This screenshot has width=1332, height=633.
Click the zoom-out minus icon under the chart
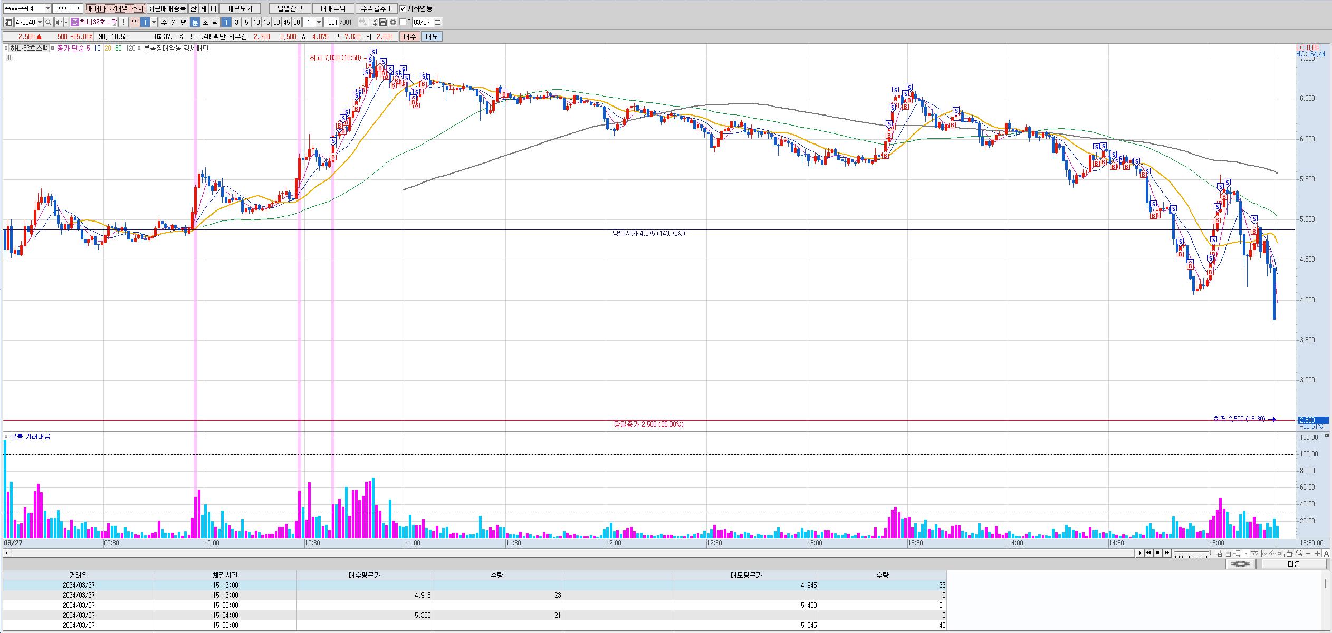pos(1308,553)
